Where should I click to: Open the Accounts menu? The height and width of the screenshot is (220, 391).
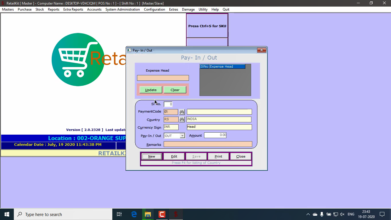coord(94,9)
